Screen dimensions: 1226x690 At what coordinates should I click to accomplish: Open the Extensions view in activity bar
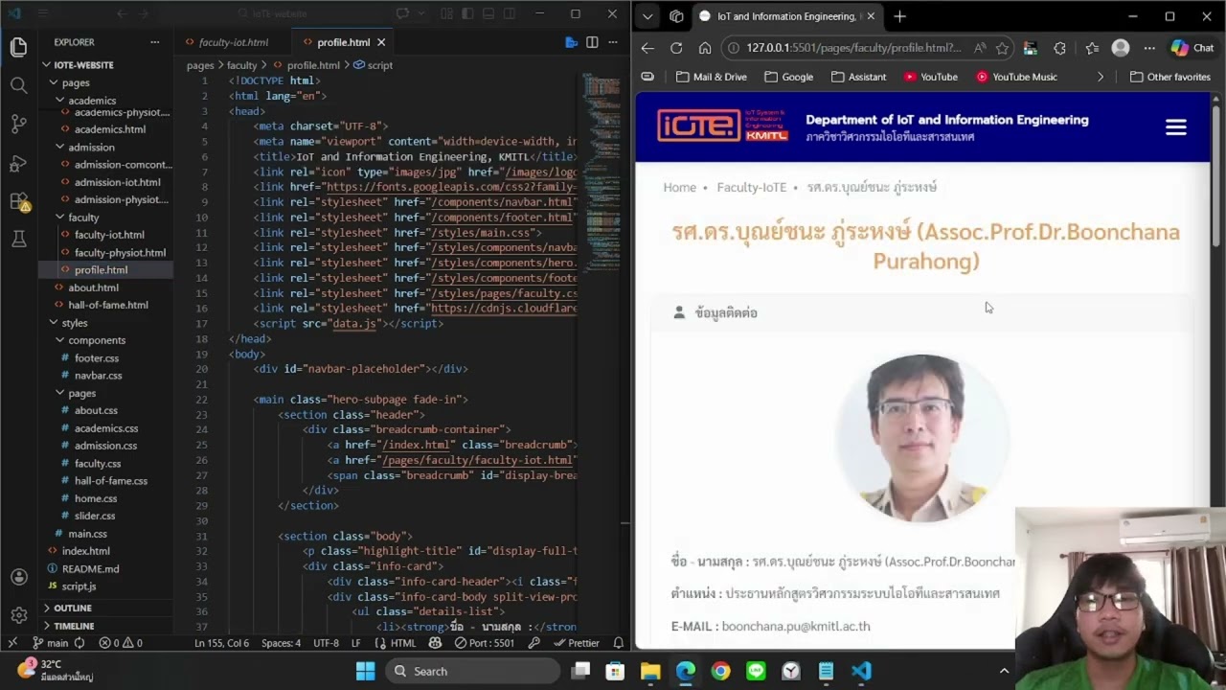tap(18, 201)
